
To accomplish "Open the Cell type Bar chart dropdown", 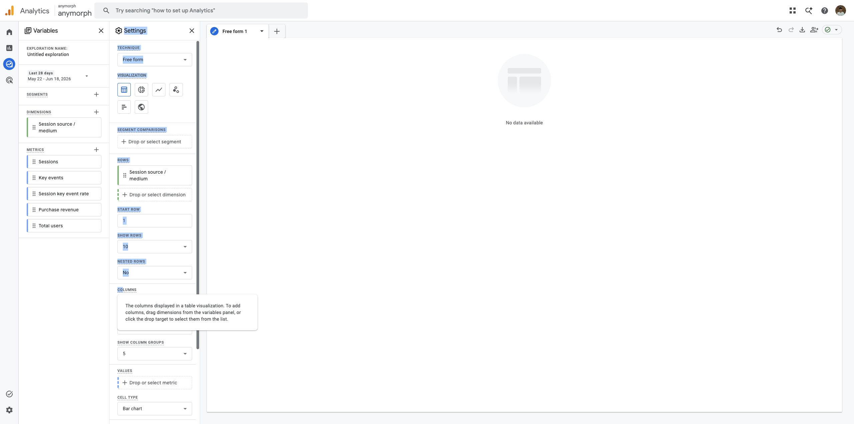I will tap(155, 409).
